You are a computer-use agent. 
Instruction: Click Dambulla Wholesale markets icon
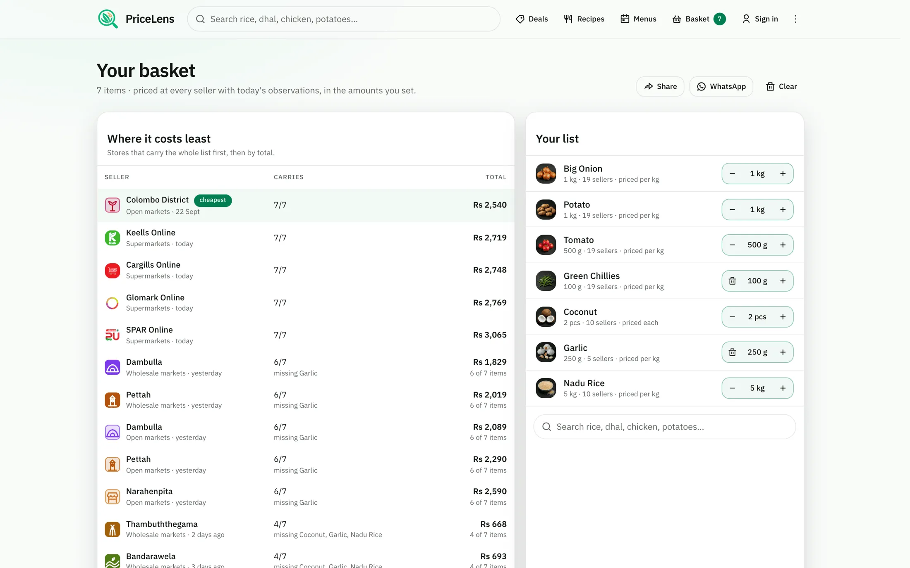point(113,367)
